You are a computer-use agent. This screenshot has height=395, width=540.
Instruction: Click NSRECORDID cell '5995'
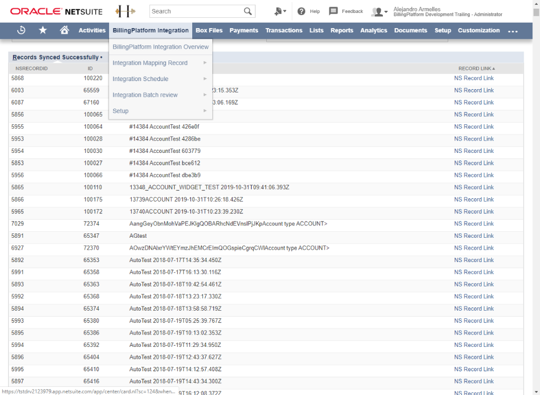tap(18, 369)
